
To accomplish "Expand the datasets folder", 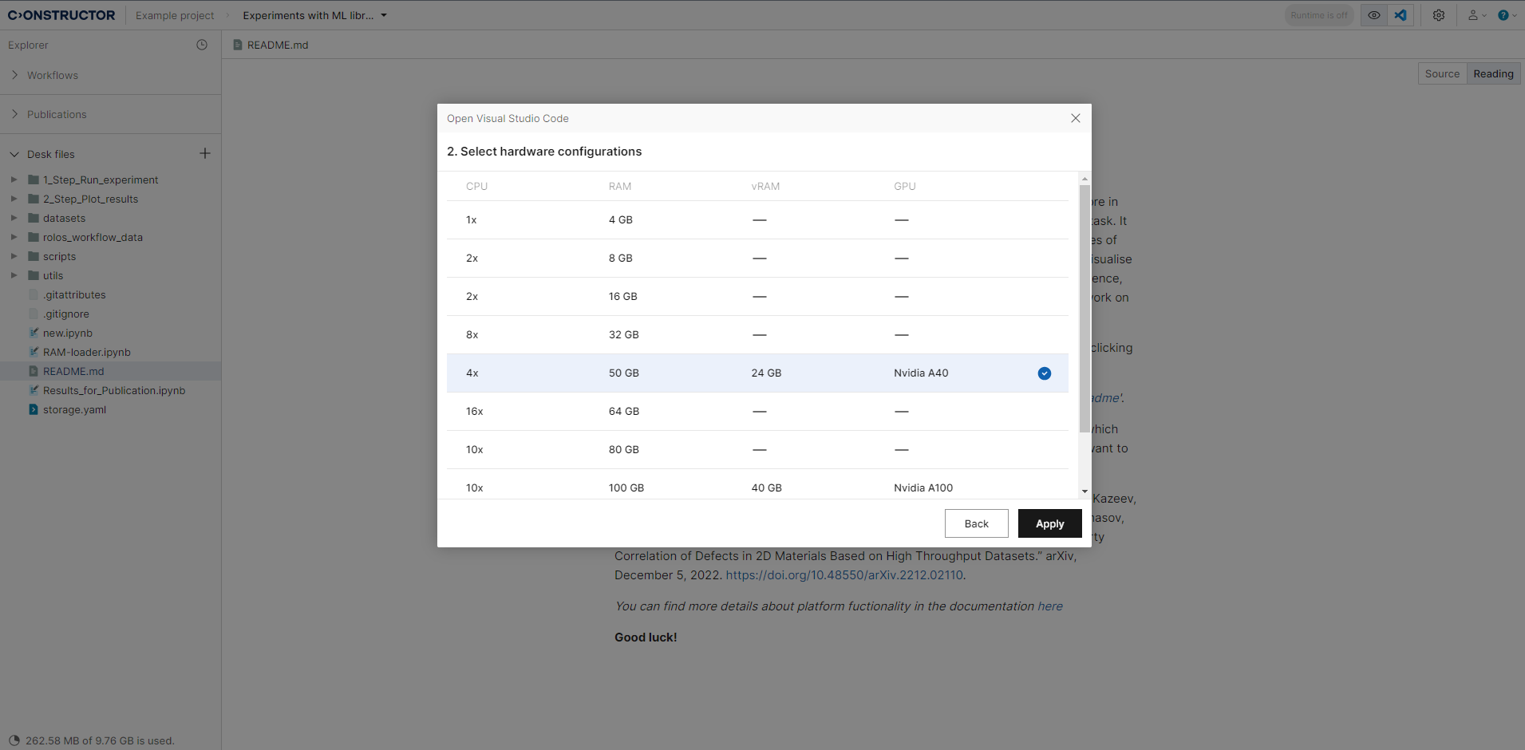I will tap(14, 218).
